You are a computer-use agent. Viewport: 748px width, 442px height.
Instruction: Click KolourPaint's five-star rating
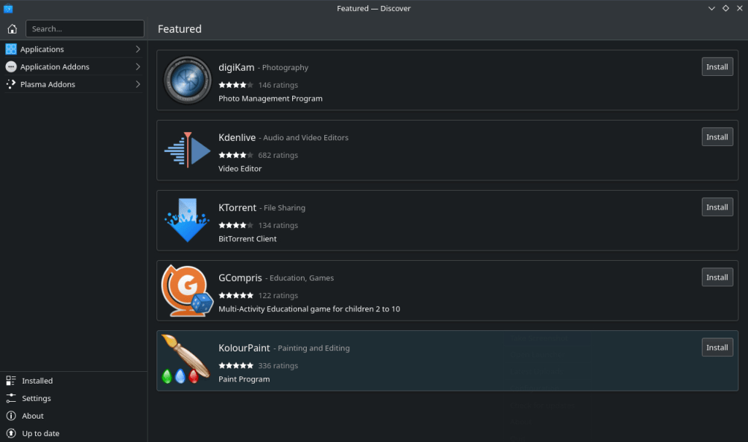(x=236, y=365)
